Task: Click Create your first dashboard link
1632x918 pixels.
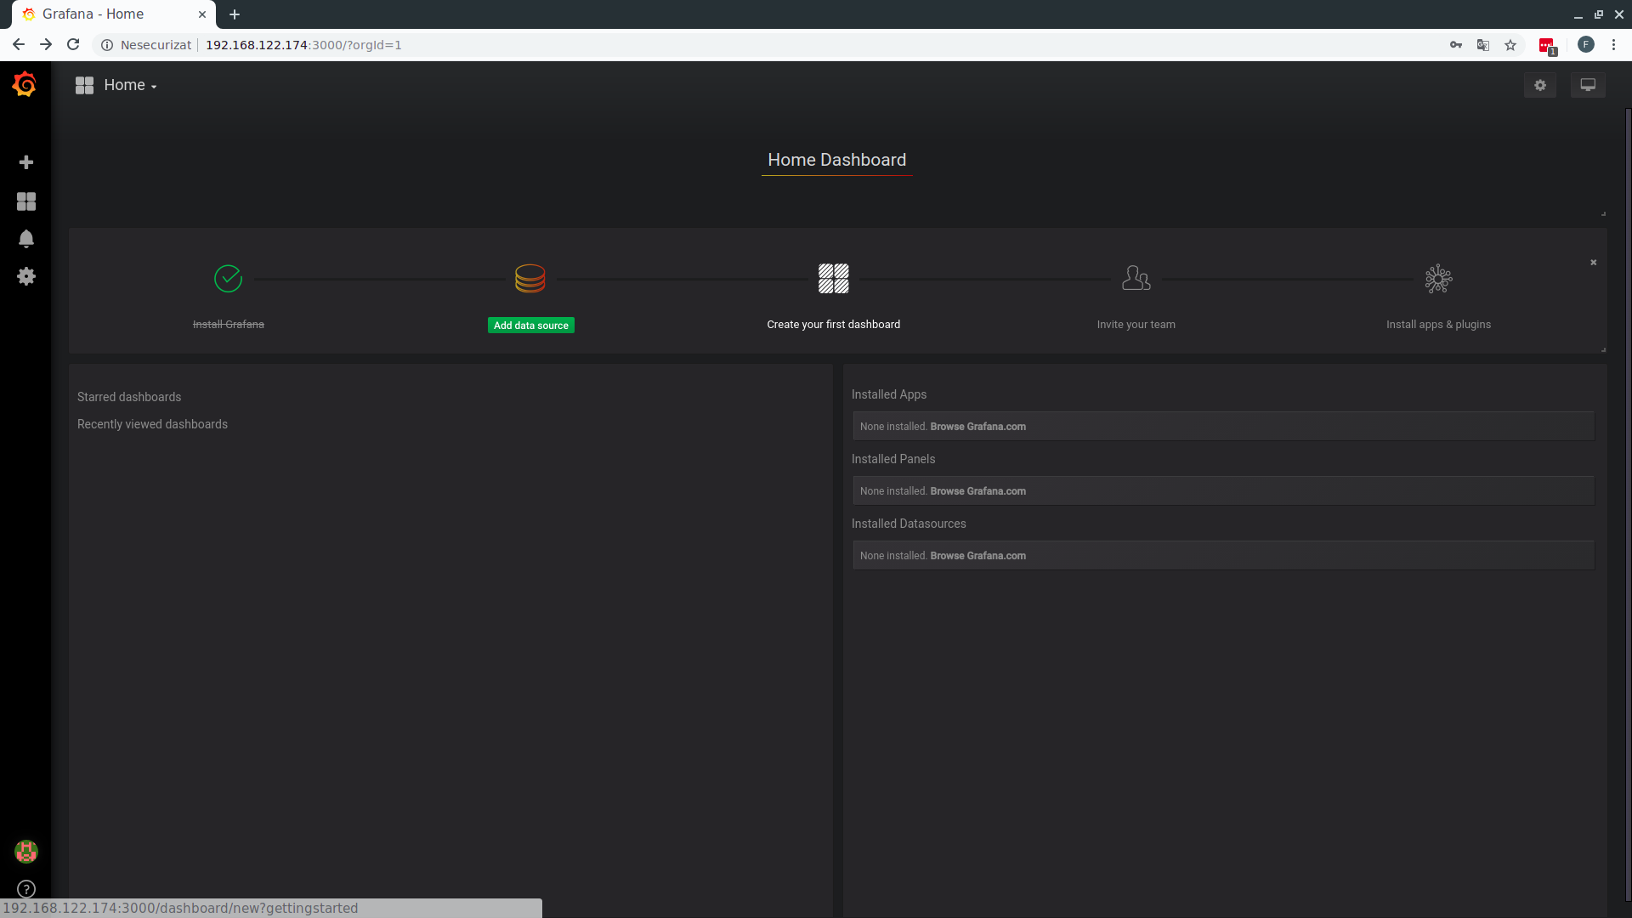Action: pos(834,325)
